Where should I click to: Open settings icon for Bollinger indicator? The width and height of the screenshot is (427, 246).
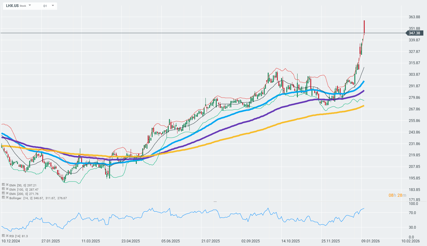coord(3,197)
